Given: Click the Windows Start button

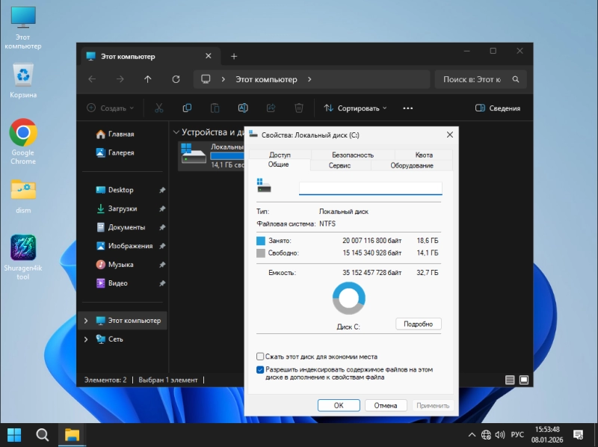Looking at the screenshot, I should 14,434.
